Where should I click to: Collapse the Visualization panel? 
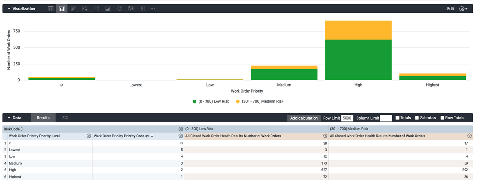9,9
